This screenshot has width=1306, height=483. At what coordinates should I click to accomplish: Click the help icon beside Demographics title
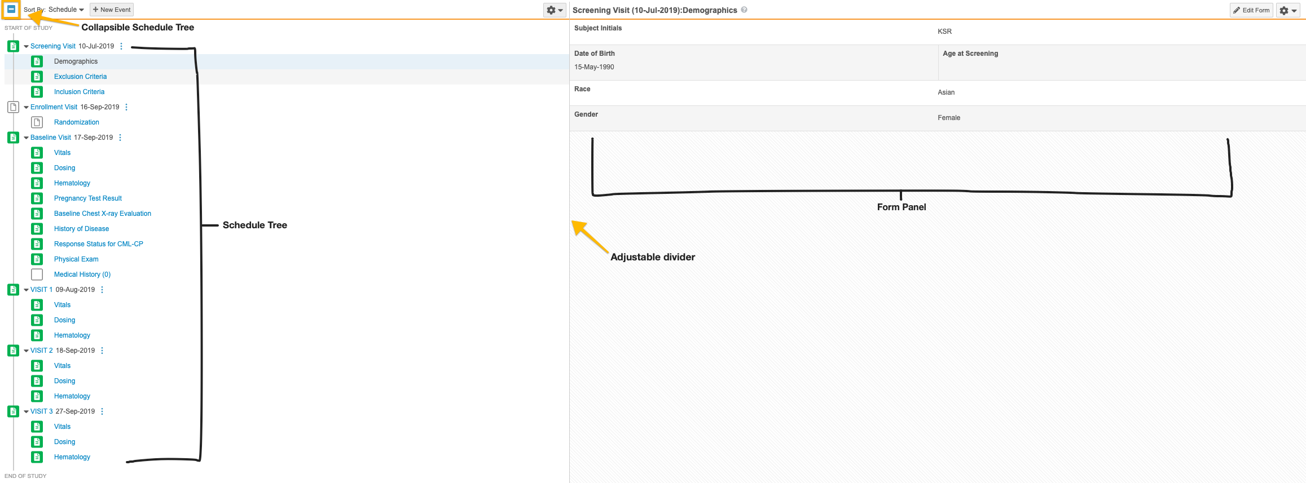tap(744, 10)
